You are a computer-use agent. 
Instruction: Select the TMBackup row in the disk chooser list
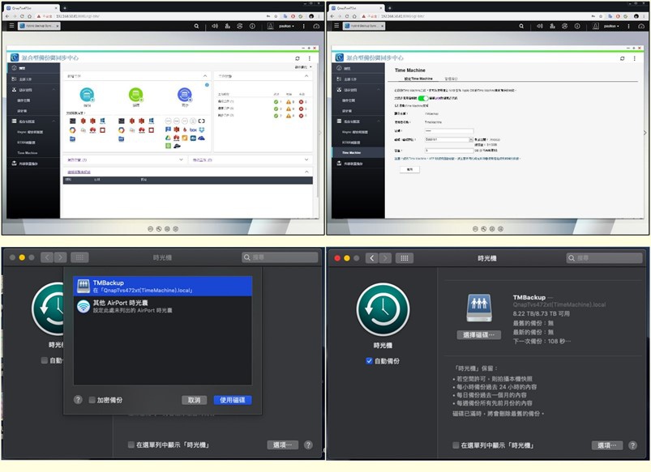pyautogui.click(x=162, y=286)
